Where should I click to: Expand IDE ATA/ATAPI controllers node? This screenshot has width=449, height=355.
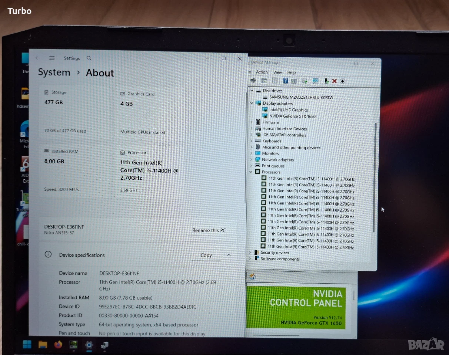point(252,135)
